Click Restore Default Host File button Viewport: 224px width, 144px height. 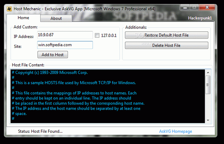click(x=167, y=35)
